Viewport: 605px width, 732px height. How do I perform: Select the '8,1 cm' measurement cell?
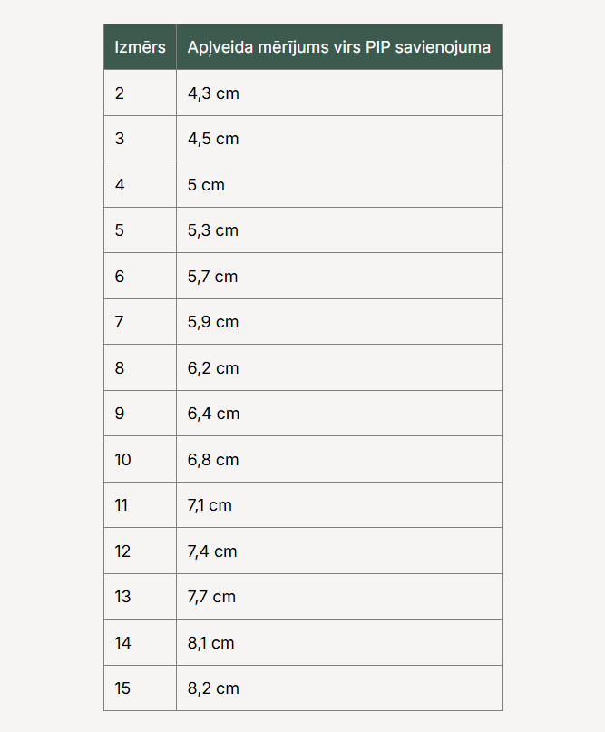pos(210,643)
